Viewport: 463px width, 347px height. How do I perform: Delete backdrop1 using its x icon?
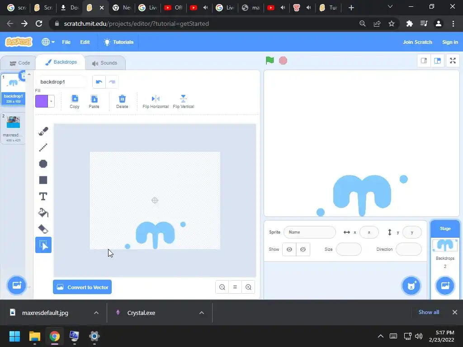coord(24,76)
